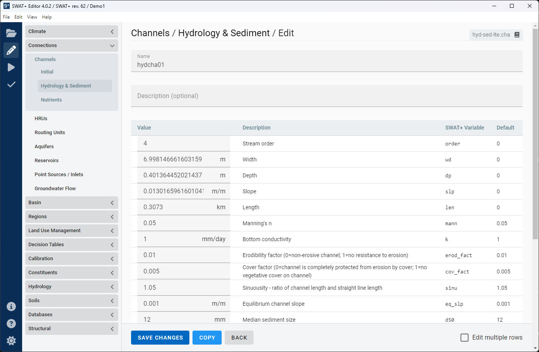
Task: Expand the Hydrology section
Action: click(x=72, y=287)
